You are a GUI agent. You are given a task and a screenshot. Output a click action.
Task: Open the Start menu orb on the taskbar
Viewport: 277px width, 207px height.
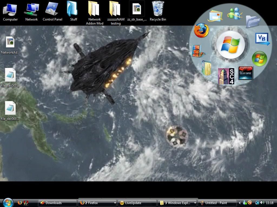tap(8, 203)
